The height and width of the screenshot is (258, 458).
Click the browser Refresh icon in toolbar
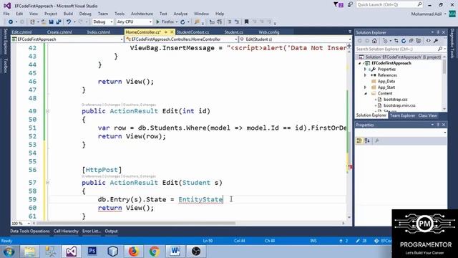point(183,22)
